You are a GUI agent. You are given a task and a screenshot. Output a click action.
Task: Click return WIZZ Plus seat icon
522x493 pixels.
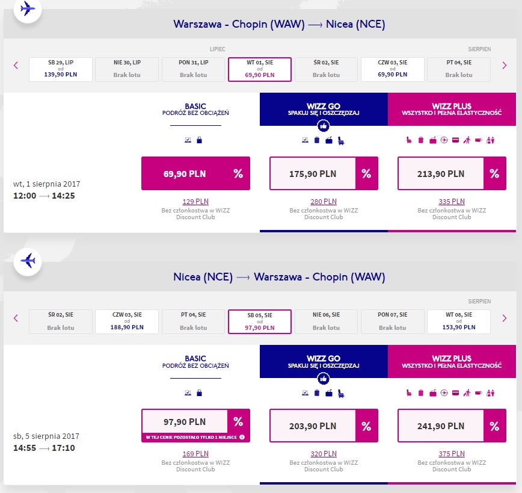(409, 393)
